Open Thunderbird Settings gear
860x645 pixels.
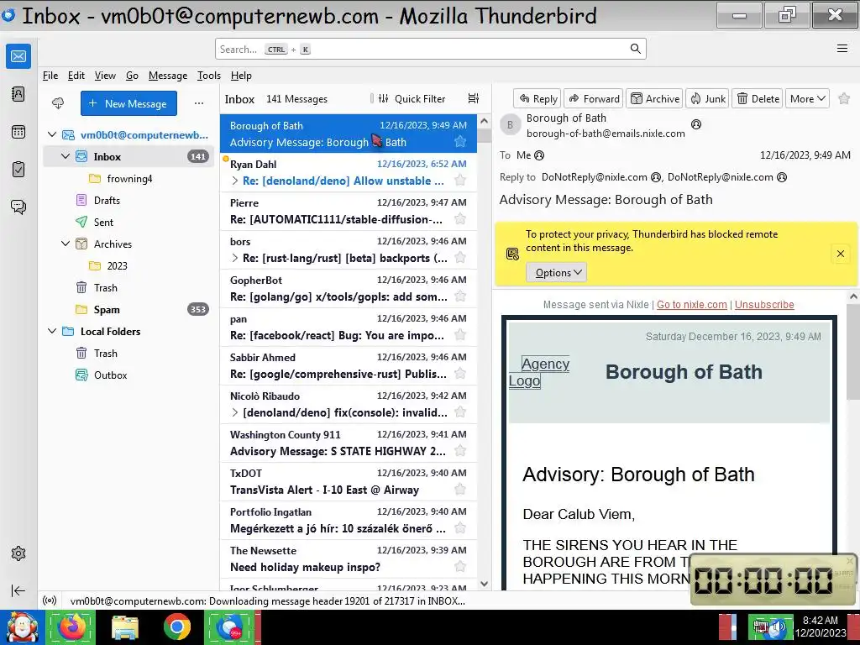pos(18,553)
